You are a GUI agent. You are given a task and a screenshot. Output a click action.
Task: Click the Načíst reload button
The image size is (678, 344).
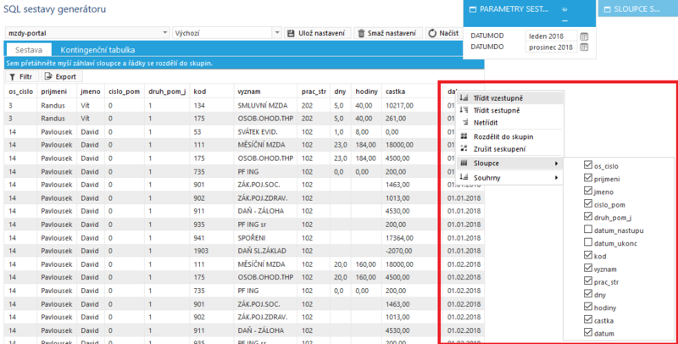click(443, 33)
